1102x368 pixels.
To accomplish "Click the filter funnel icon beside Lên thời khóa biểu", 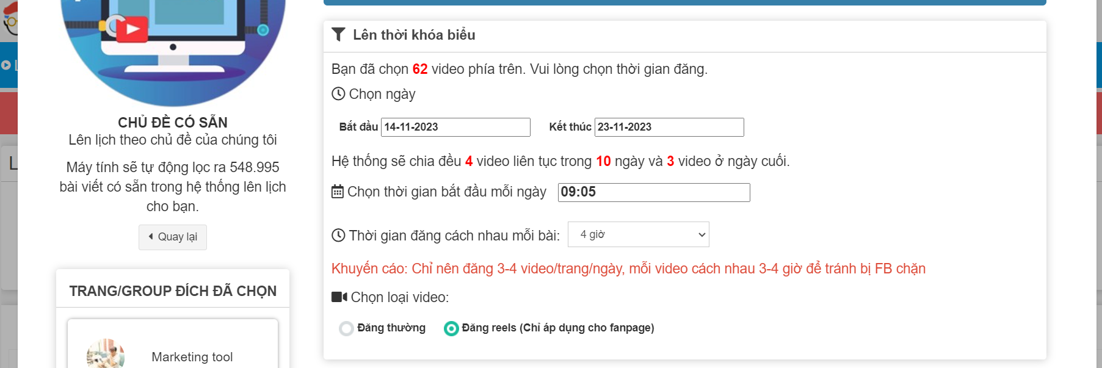I will 338,34.
